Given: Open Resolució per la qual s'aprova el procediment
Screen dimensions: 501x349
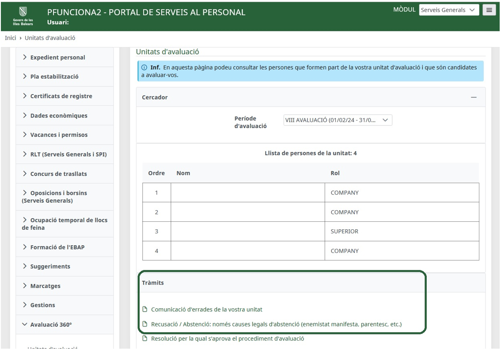Looking at the screenshot, I should click(228, 339).
